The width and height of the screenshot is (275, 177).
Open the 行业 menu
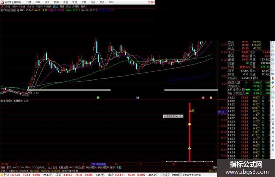click(93, 2)
